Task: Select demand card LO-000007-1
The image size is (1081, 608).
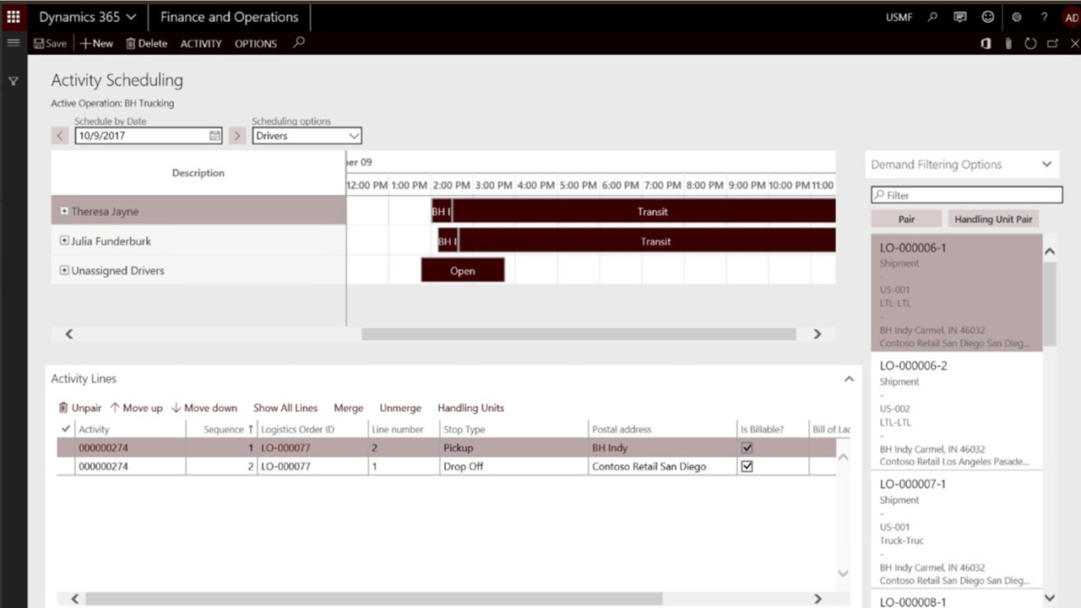Action: [x=957, y=529]
